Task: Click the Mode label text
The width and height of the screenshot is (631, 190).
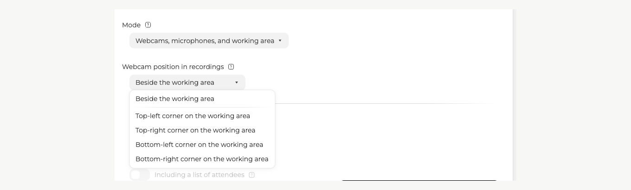Action: click(x=131, y=25)
